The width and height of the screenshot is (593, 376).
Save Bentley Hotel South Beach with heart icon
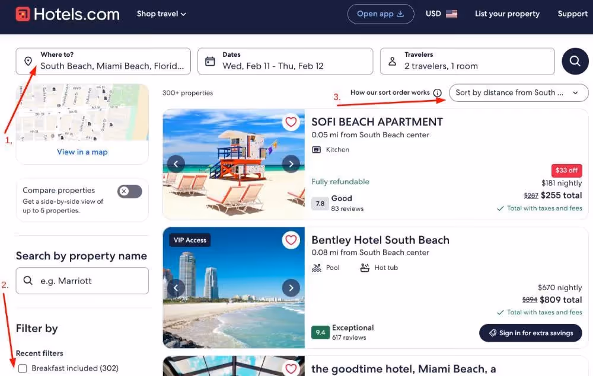(x=291, y=240)
